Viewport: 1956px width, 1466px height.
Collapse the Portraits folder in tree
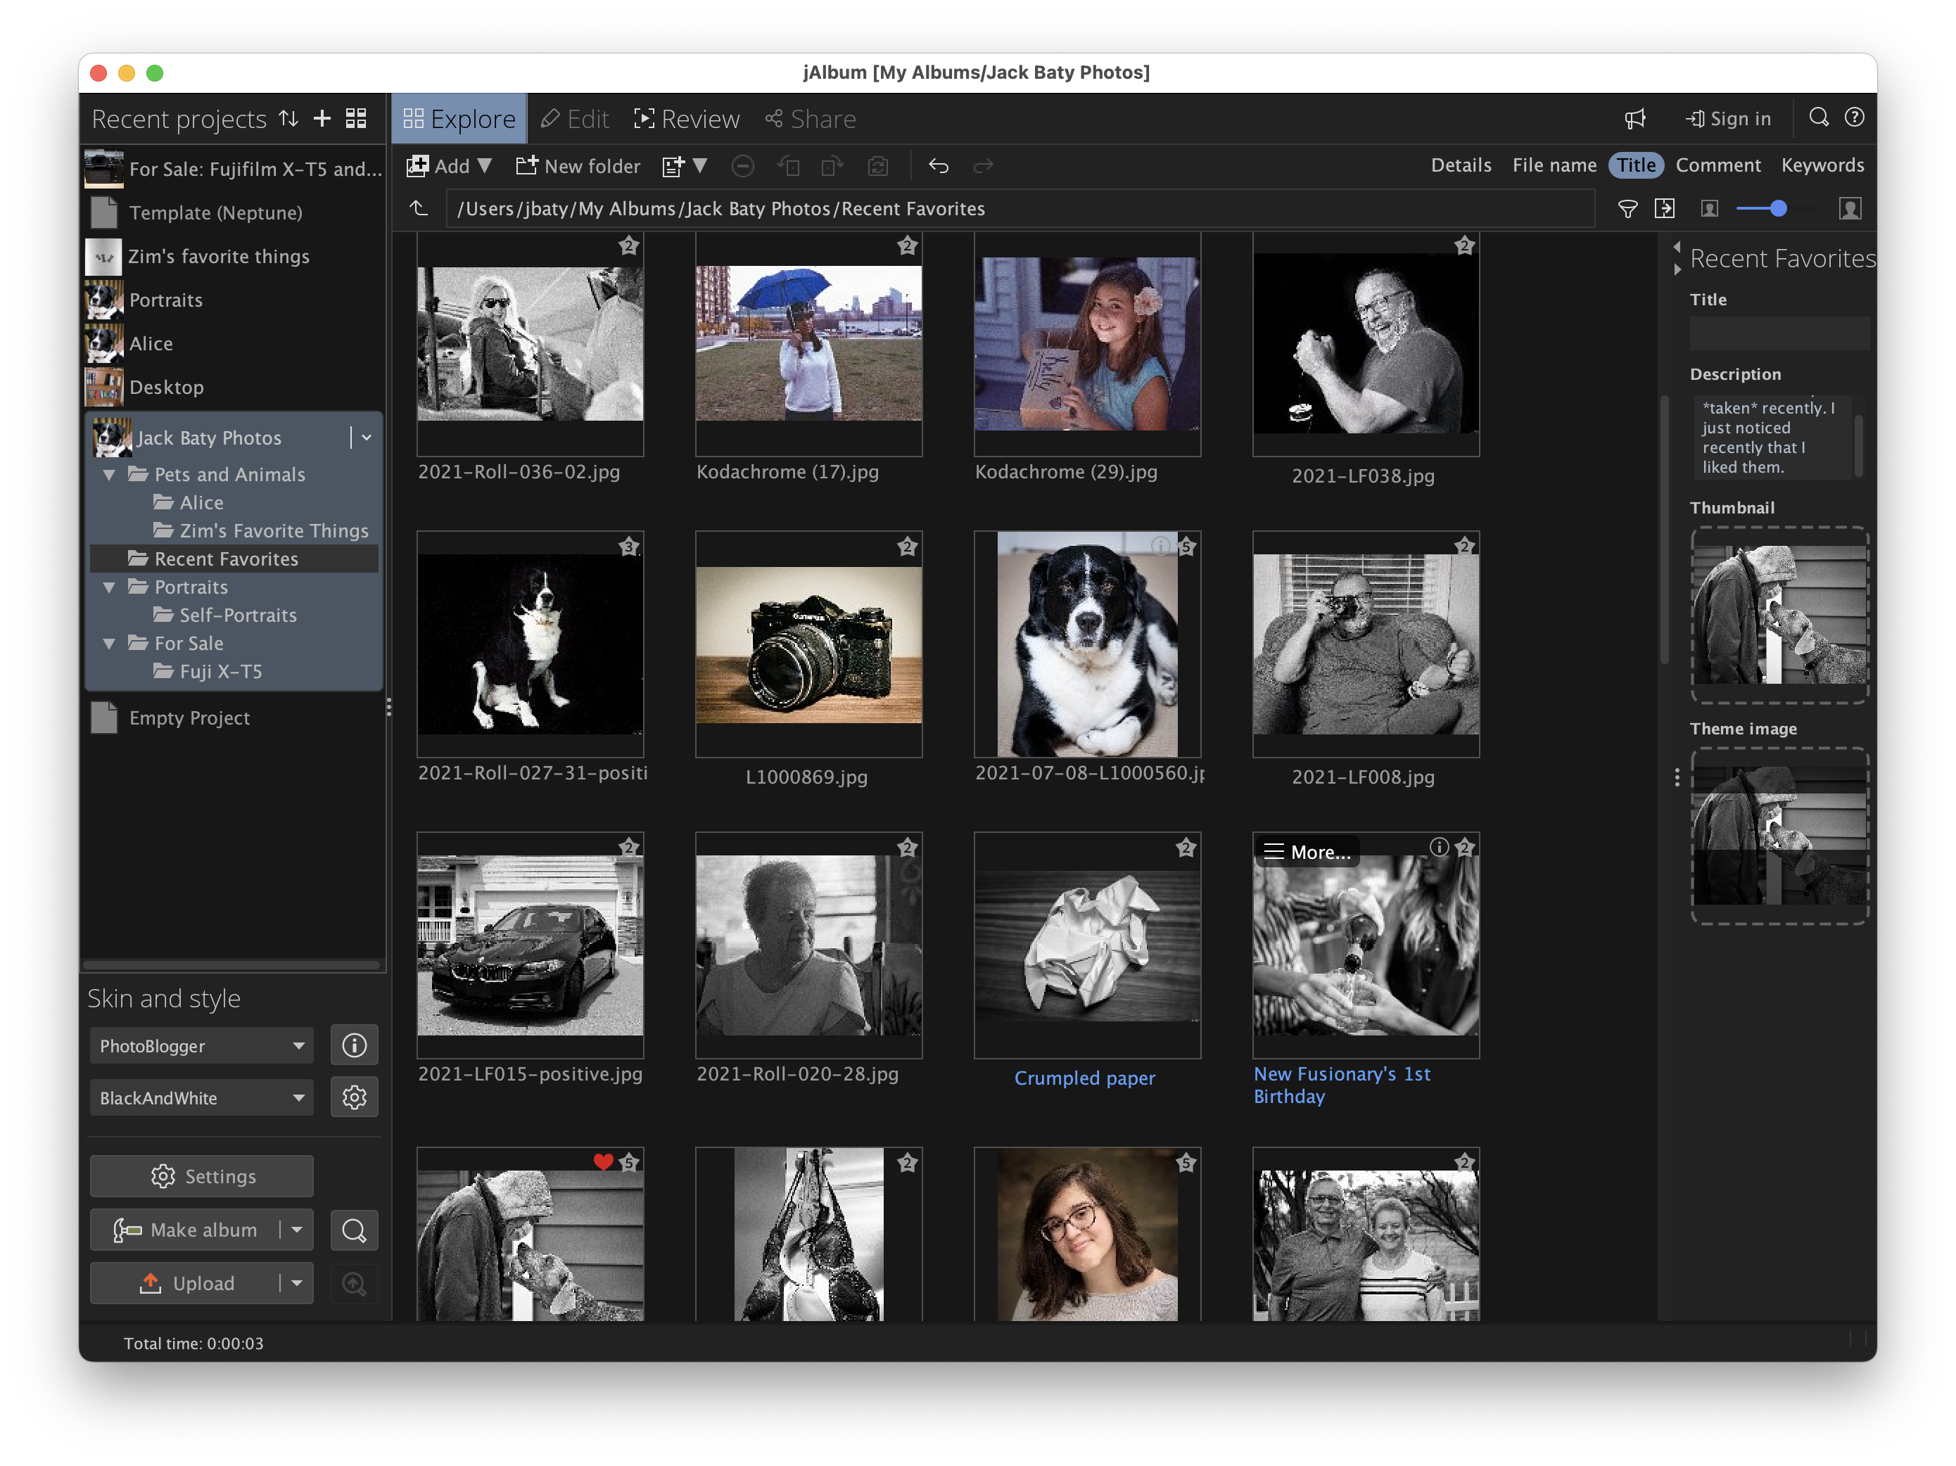pos(109,587)
